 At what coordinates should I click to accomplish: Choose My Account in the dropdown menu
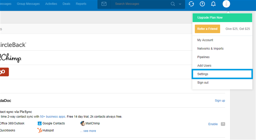(x=205, y=40)
